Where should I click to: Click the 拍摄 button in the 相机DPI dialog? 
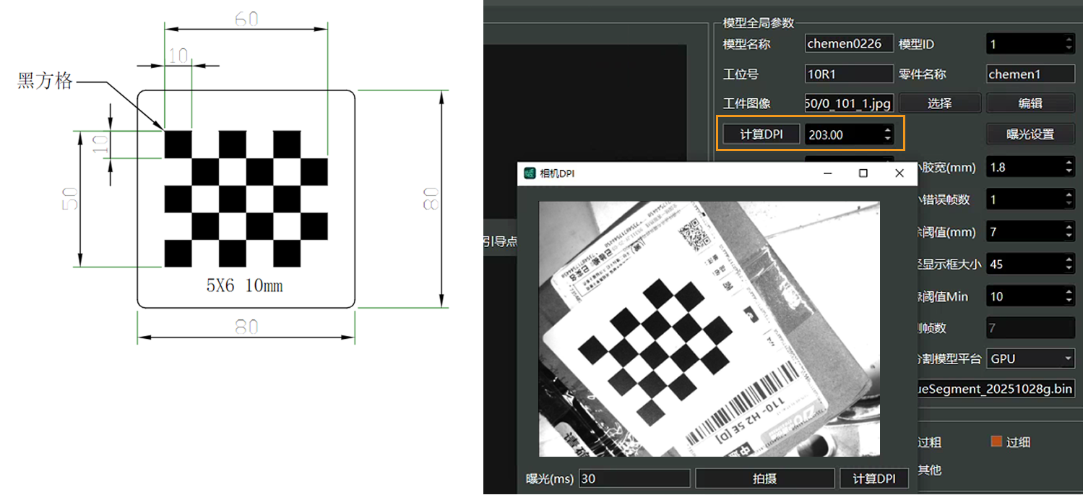(x=764, y=478)
